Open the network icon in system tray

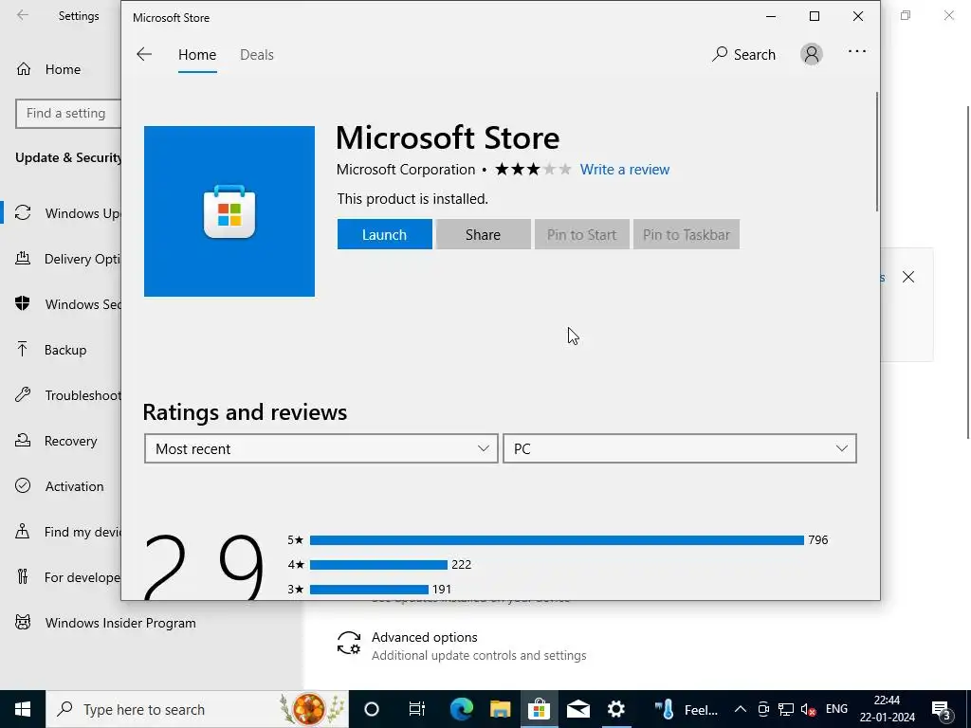click(x=786, y=709)
